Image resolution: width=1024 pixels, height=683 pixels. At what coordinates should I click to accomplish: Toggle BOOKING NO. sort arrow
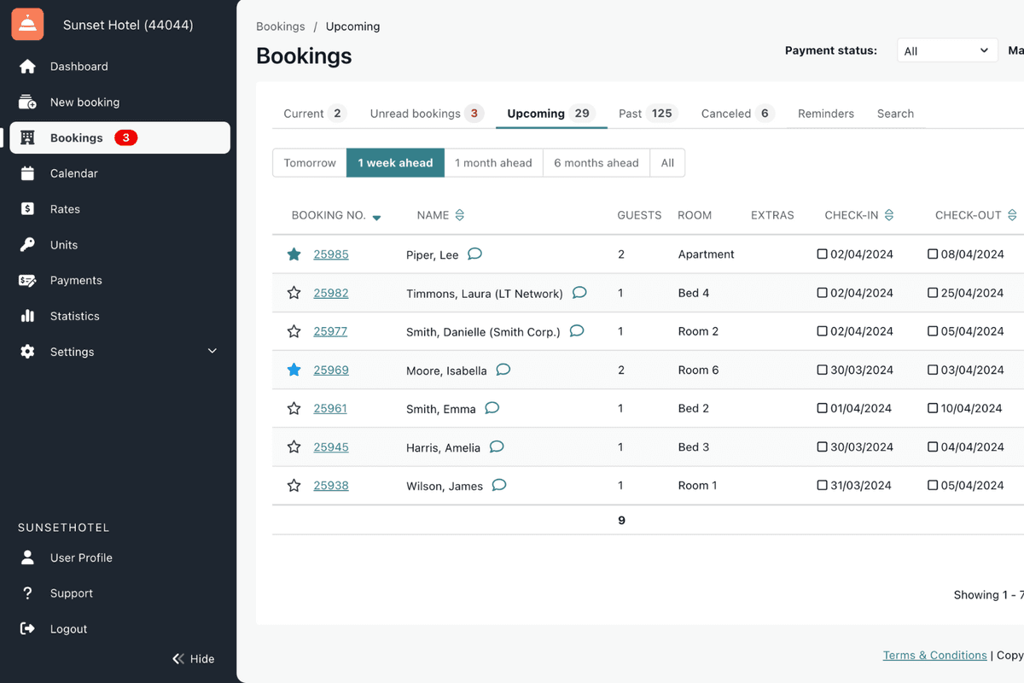376,218
